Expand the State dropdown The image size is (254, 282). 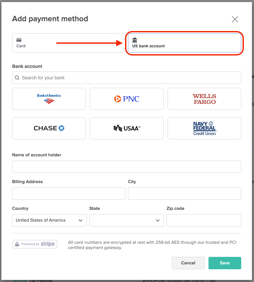(x=126, y=220)
